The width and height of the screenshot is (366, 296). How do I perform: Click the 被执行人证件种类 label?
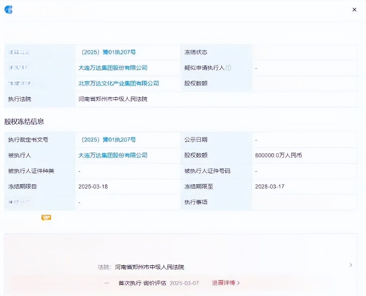(31, 171)
